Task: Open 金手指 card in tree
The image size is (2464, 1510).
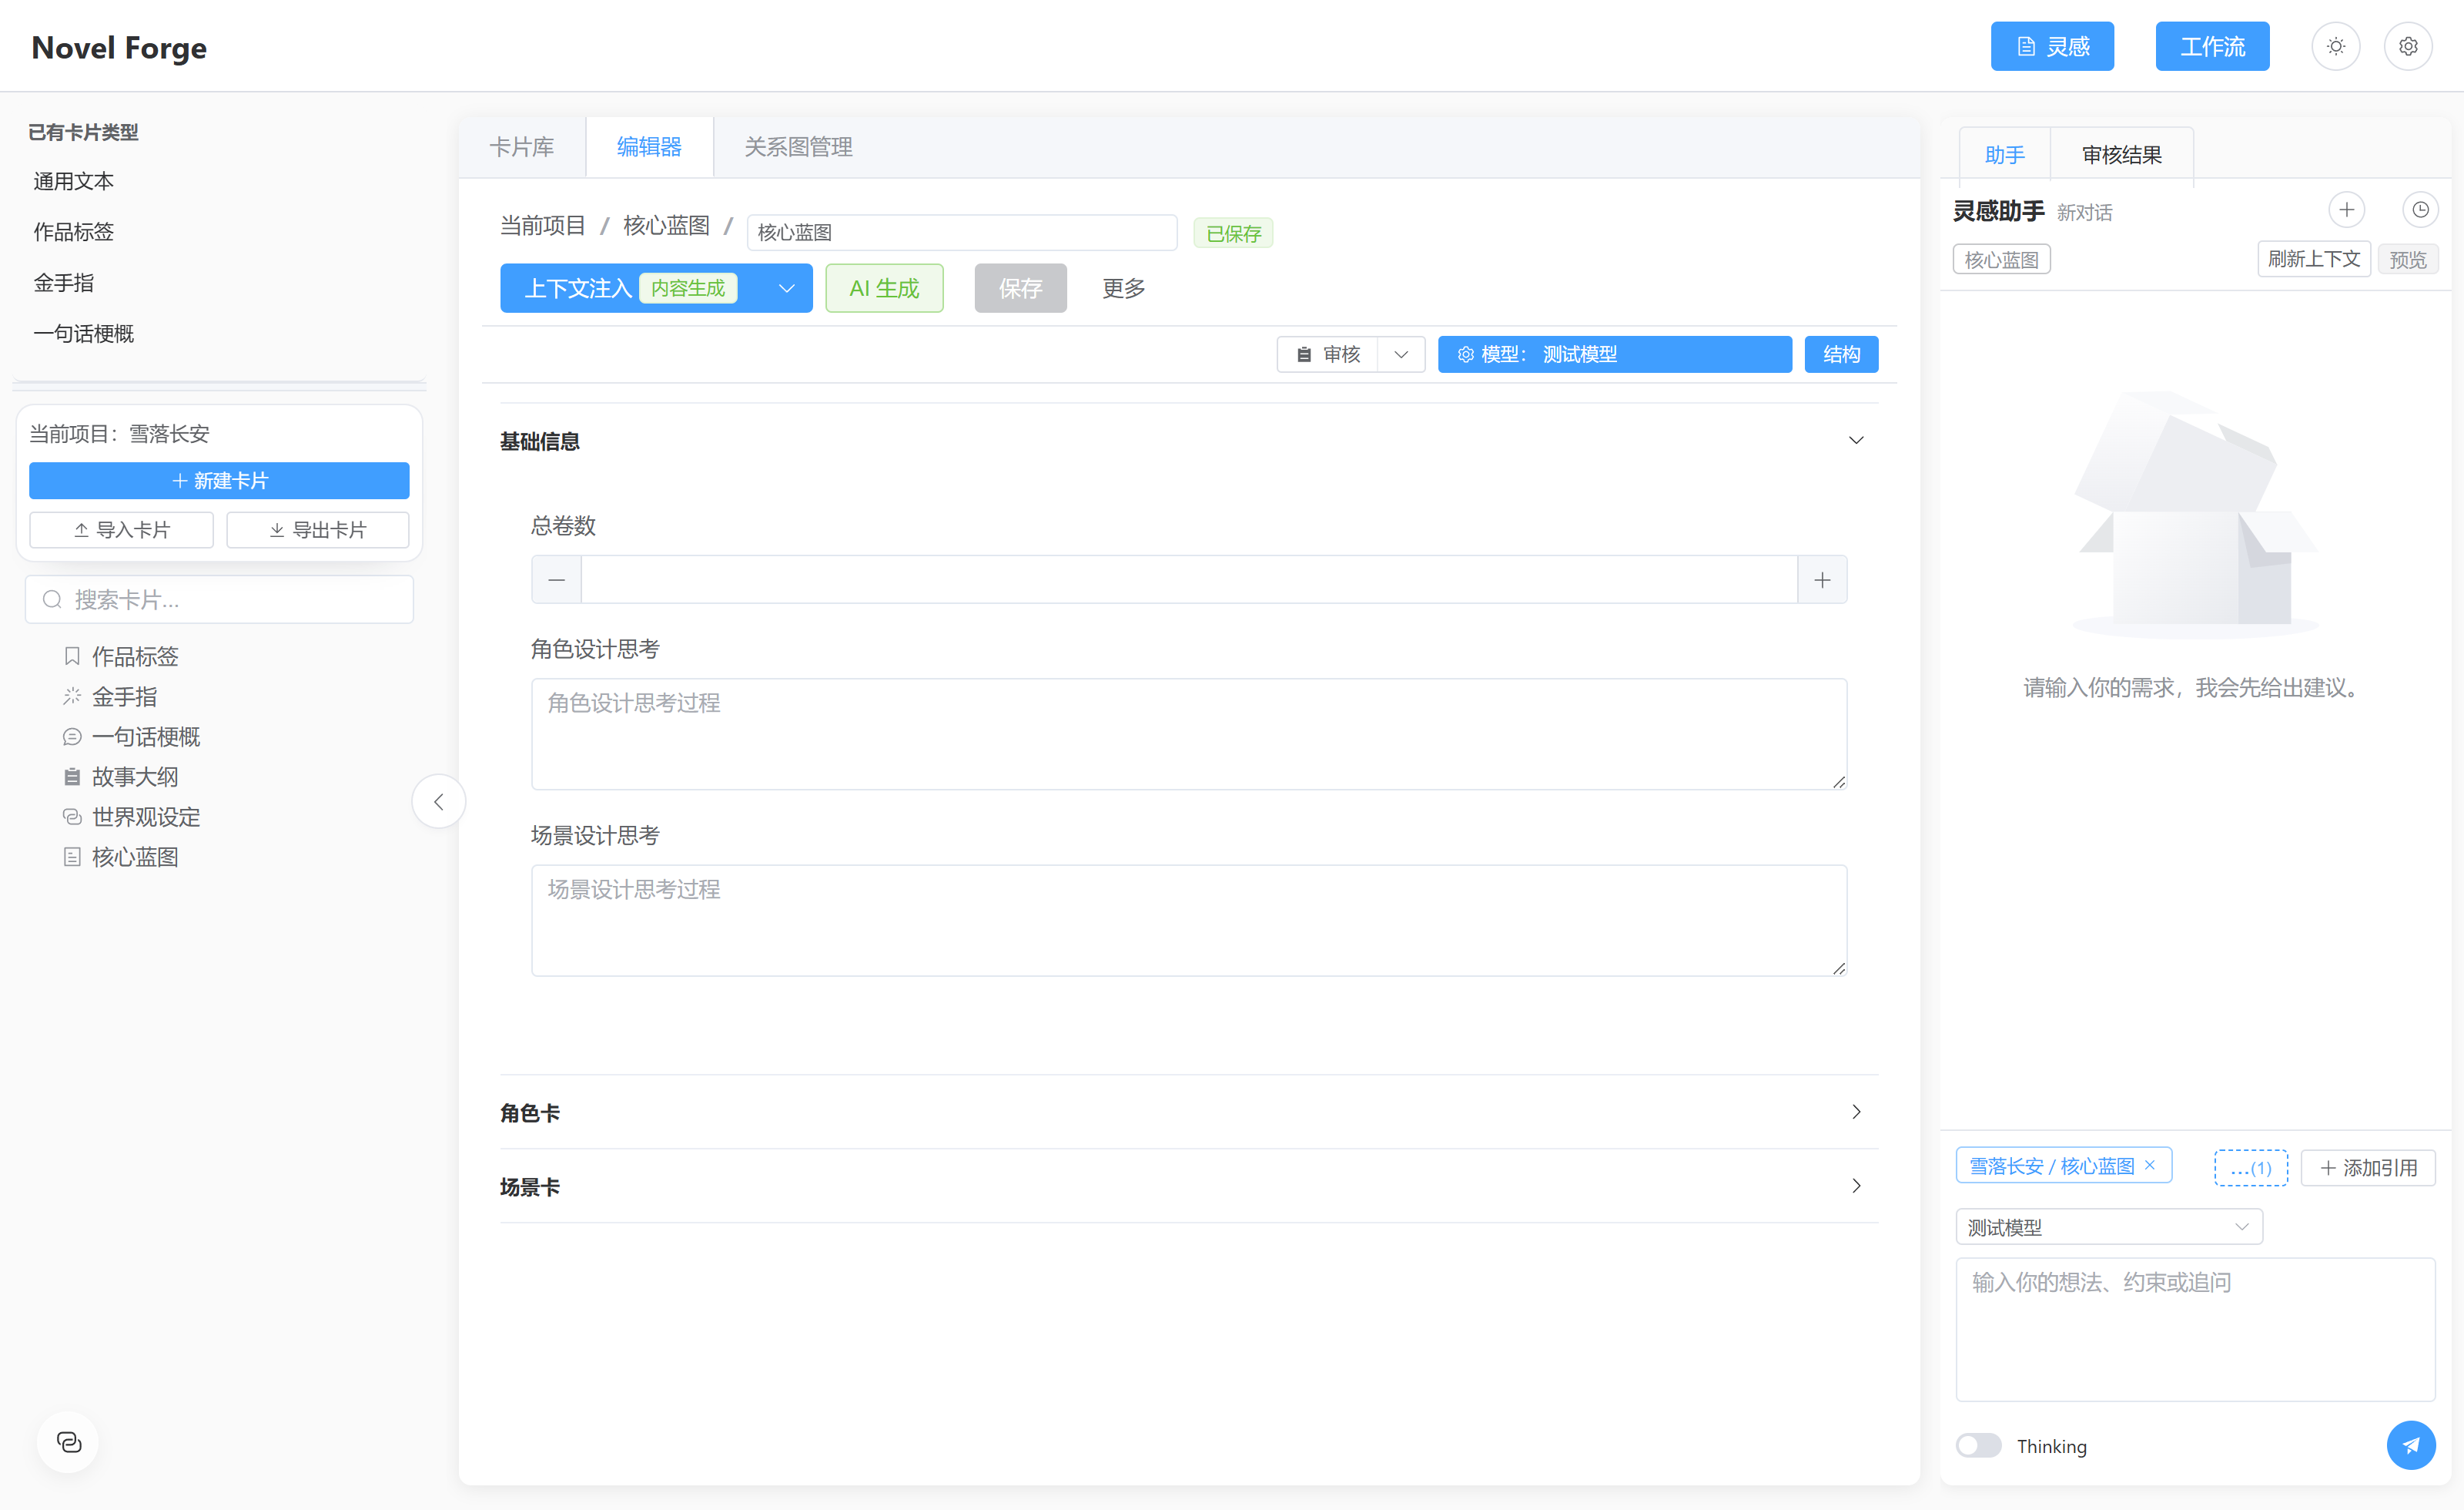Action: click(x=124, y=696)
